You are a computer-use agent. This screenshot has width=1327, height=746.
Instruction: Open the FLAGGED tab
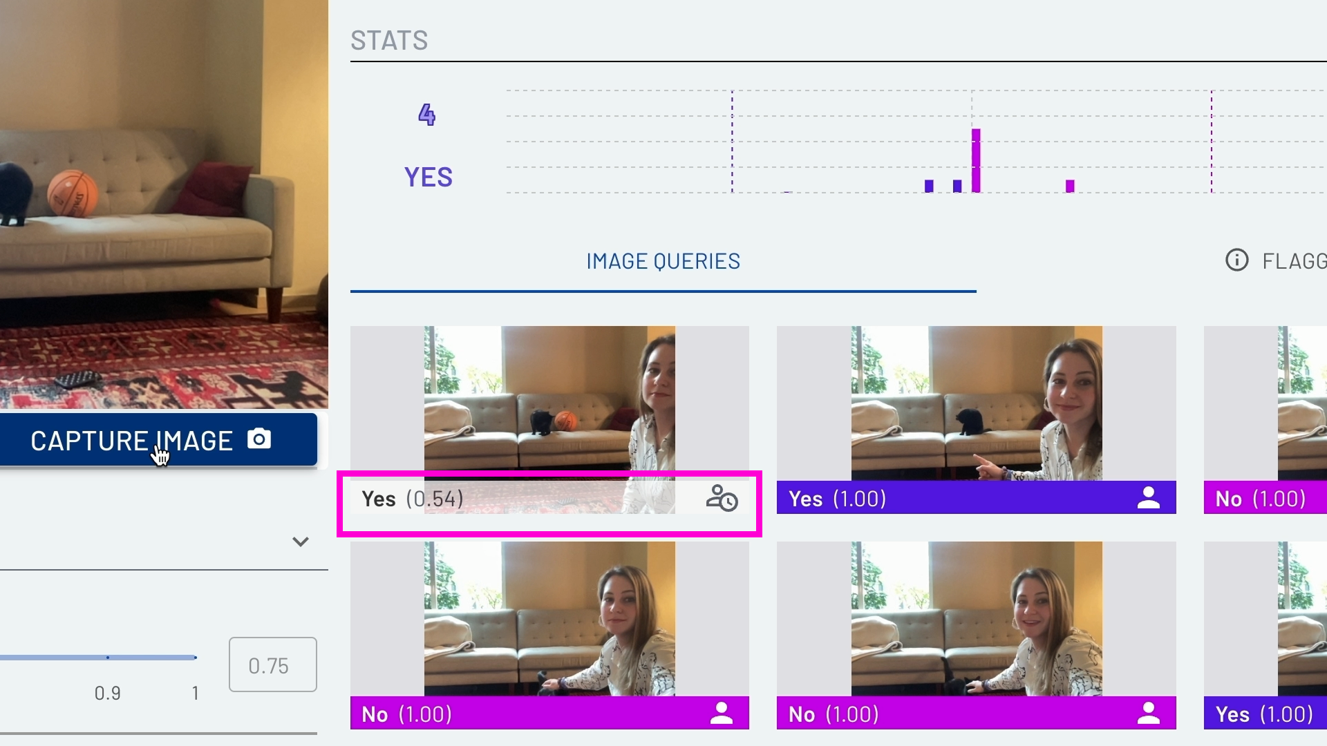point(1294,261)
